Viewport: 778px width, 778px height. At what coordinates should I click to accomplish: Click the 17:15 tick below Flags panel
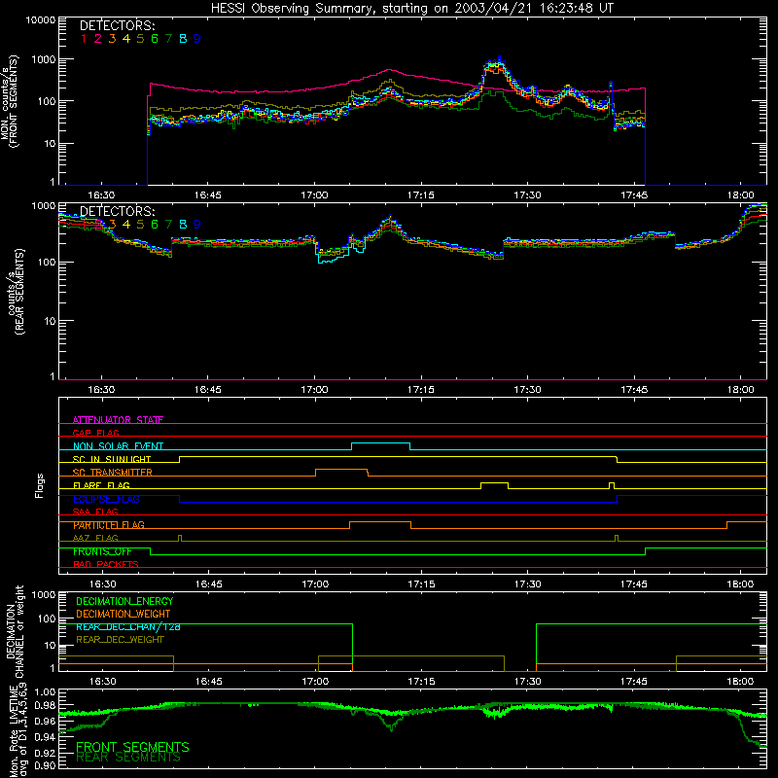(421, 584)
